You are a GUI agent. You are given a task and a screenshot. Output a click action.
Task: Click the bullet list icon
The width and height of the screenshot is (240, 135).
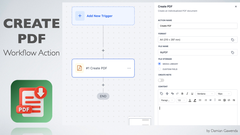(x=200, y=100)
